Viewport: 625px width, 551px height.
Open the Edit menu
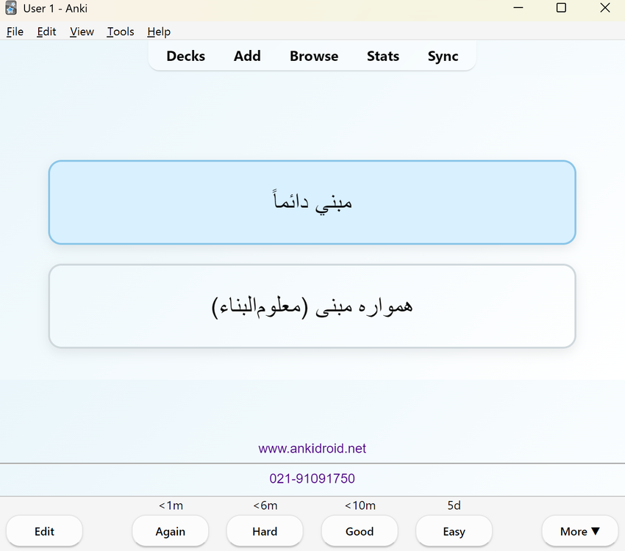point(46,32)
